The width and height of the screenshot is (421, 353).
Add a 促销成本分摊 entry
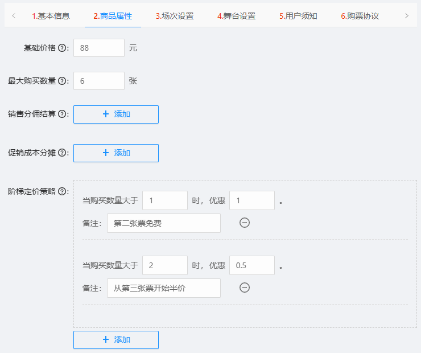click(116, 153)
